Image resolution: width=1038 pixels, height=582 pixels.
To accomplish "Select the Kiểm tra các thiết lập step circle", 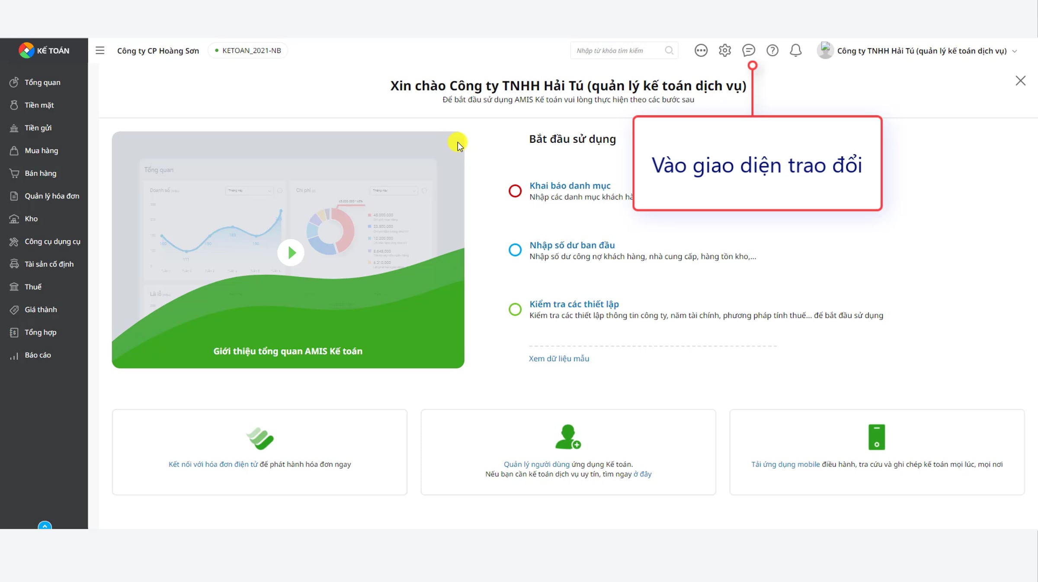I will 515,309.
